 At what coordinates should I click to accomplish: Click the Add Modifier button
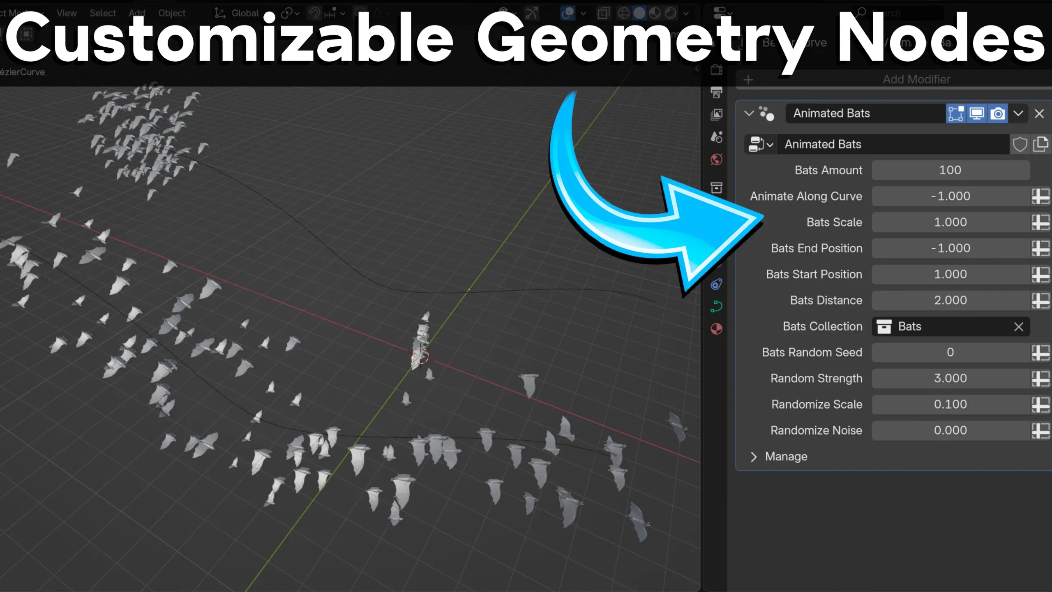916,79
